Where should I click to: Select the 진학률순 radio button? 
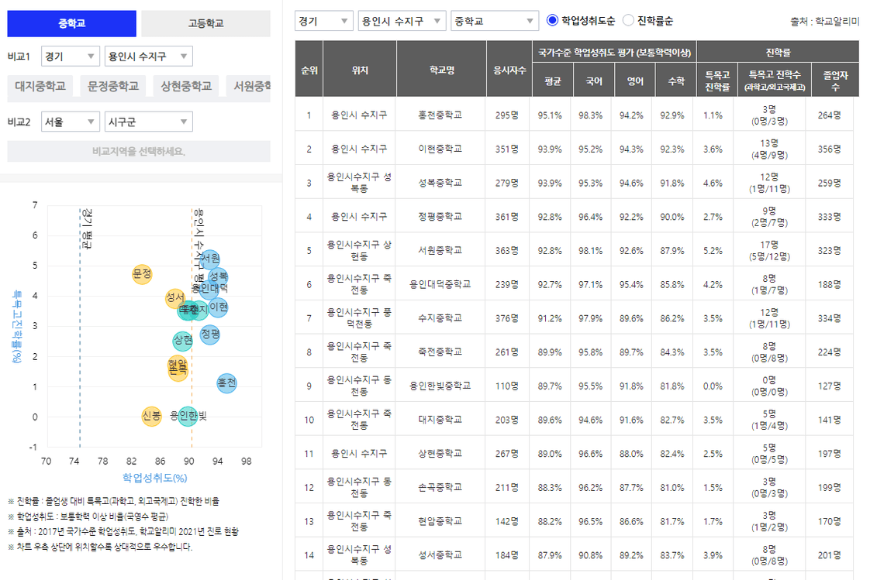tap(628, 20)
